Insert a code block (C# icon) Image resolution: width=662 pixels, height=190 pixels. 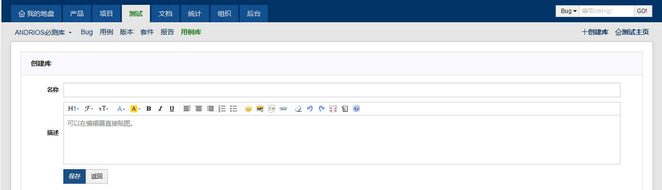coord(272,109)
